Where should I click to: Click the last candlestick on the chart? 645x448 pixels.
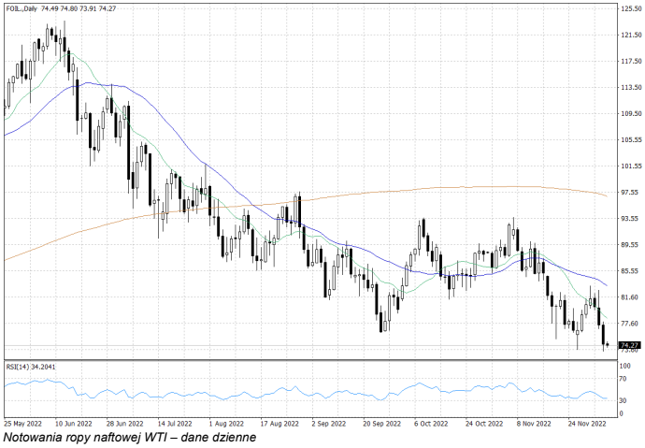pos(608,344)
